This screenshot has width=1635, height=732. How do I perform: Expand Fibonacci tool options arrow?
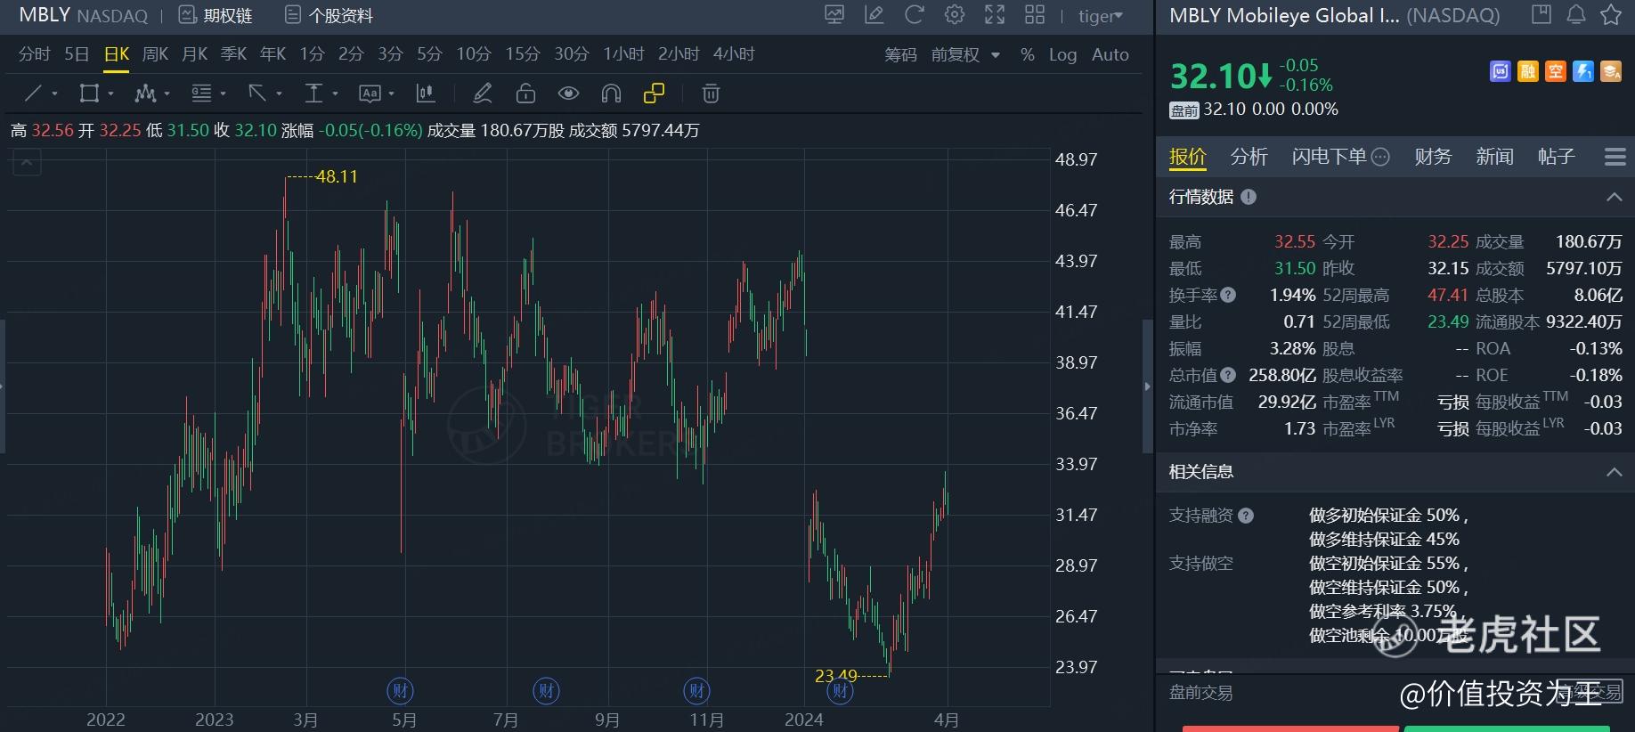(223, 94)
